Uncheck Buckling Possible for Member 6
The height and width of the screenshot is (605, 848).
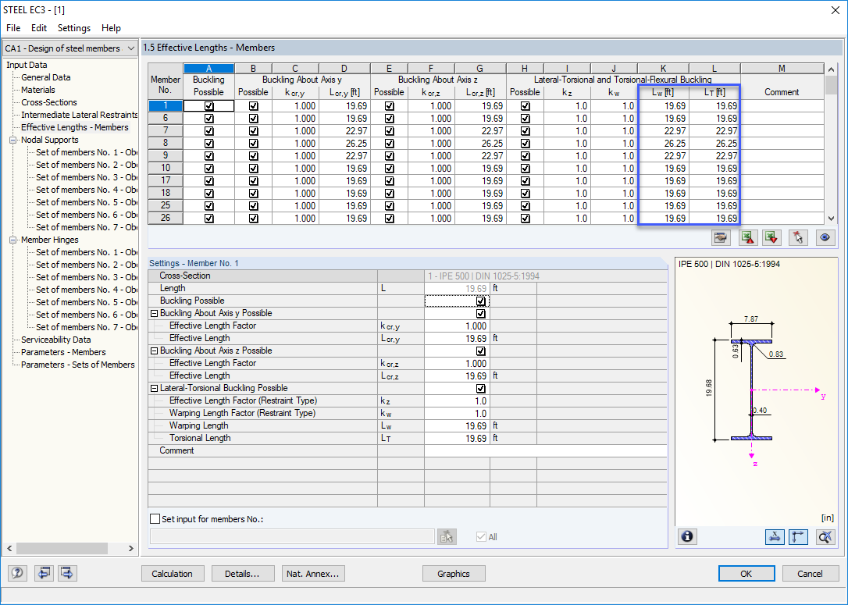click(x=208, y=117)
